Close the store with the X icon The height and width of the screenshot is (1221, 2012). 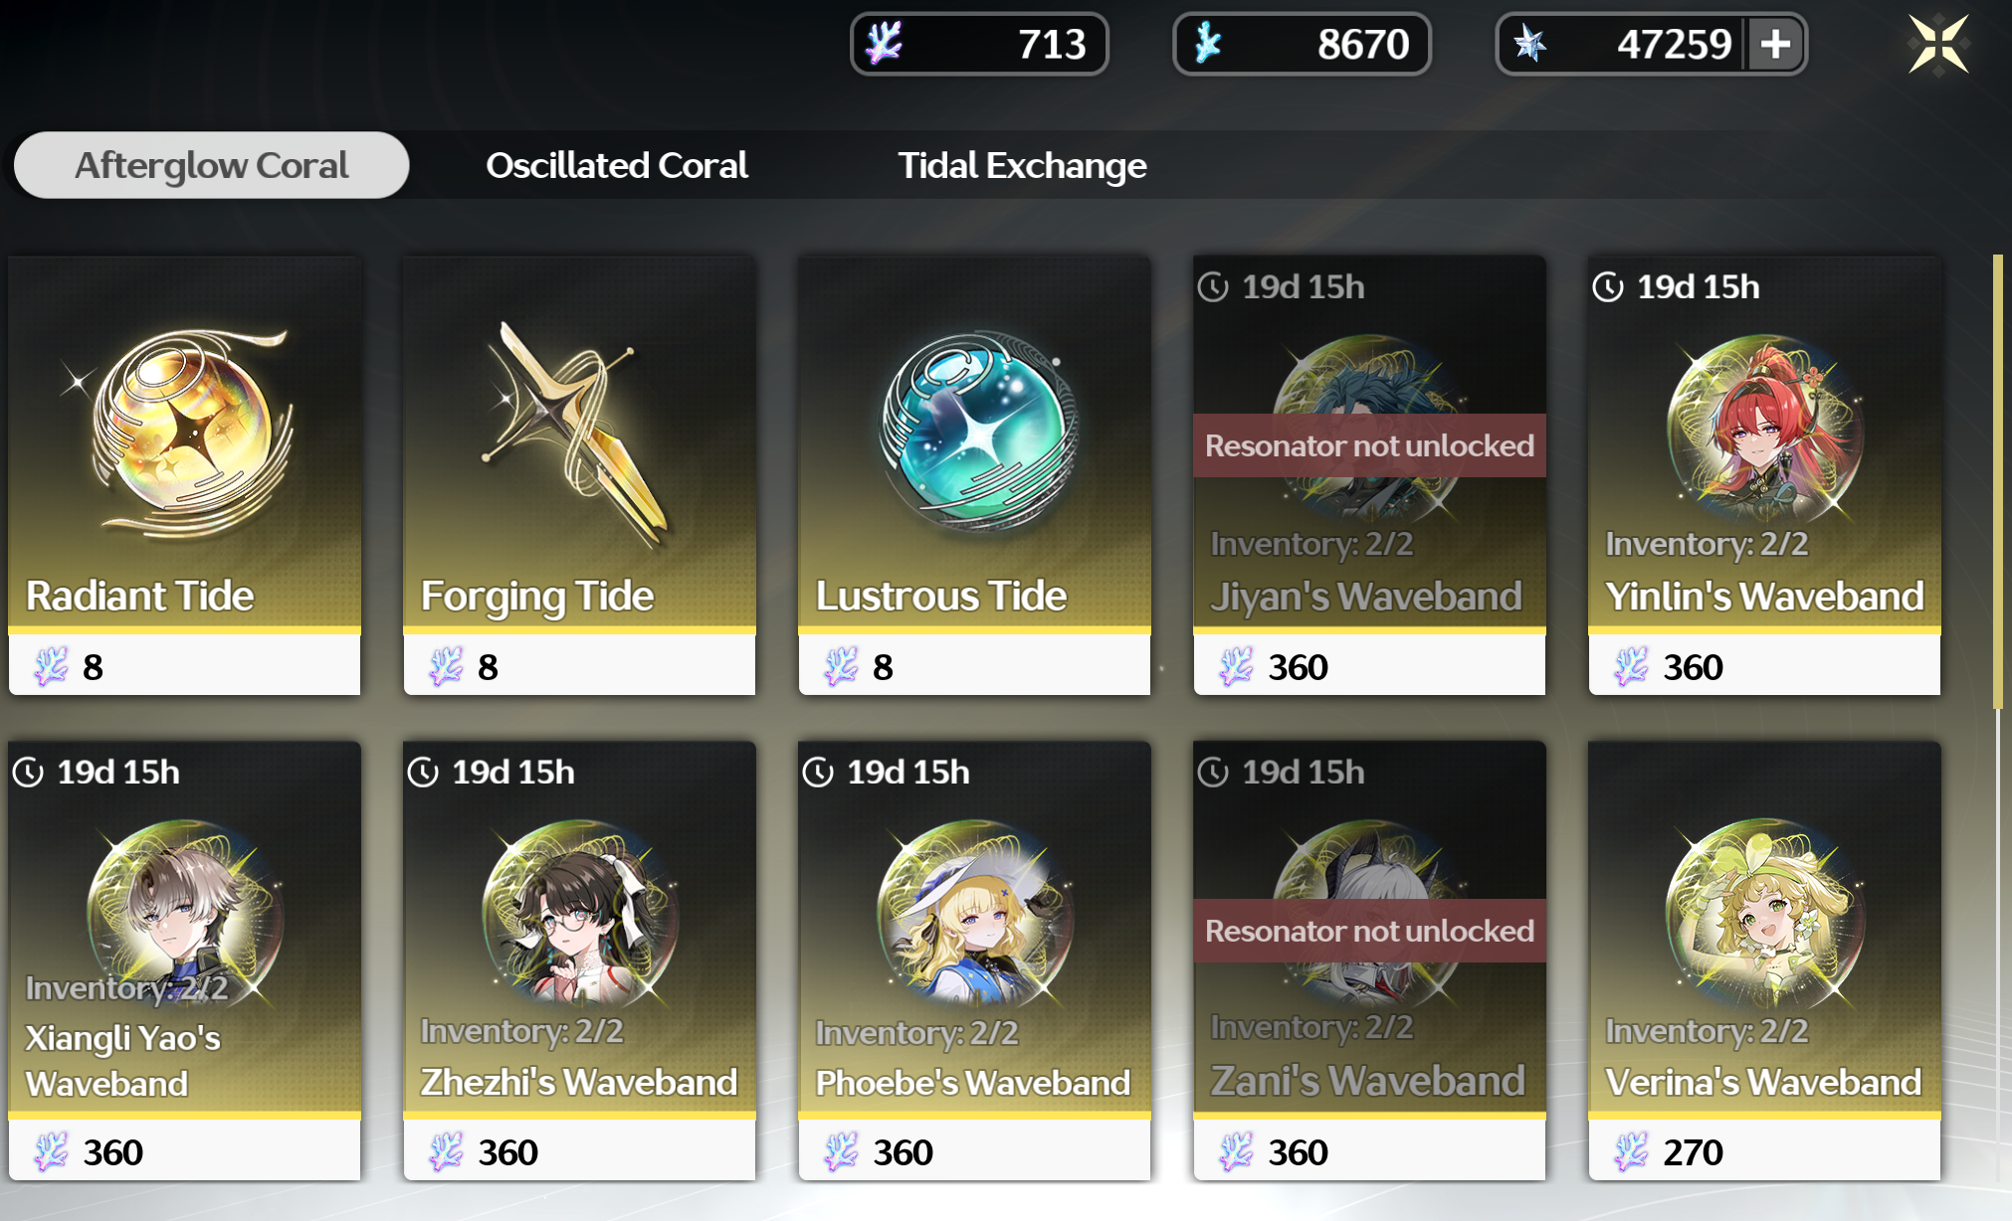[x=1938, y=44]
